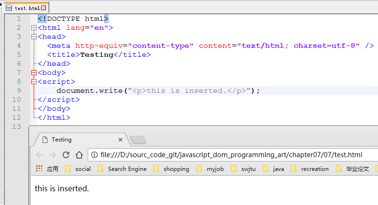Viewport: 378px width, 205px height.
Task: Click the 'this is inserted.' page text
Action: point(62,188)
